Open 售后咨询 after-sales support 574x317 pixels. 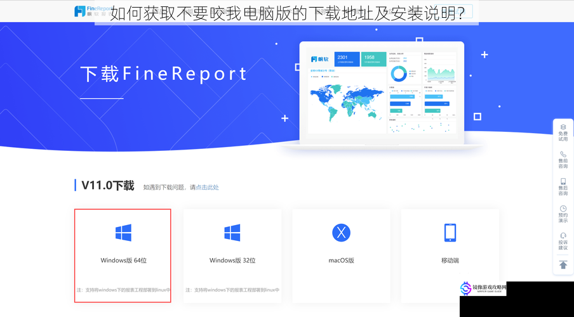(x=563, y=187)
